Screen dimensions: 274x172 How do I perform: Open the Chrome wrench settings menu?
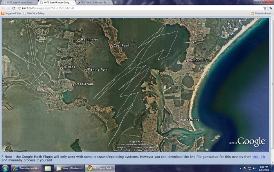click(270, 8)
